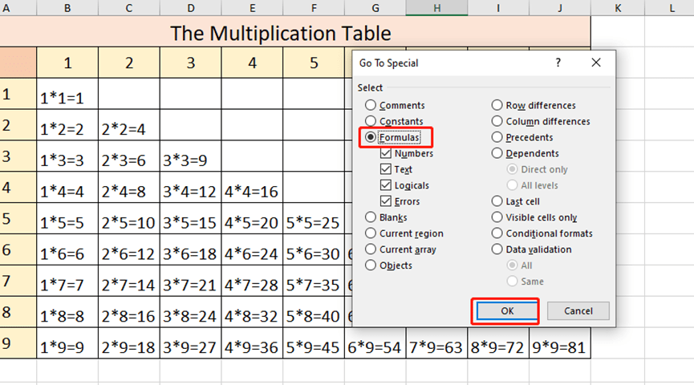This screenshot has width=694, height=385.
Task: Click header cell with number 3
Action: point(190,63)
